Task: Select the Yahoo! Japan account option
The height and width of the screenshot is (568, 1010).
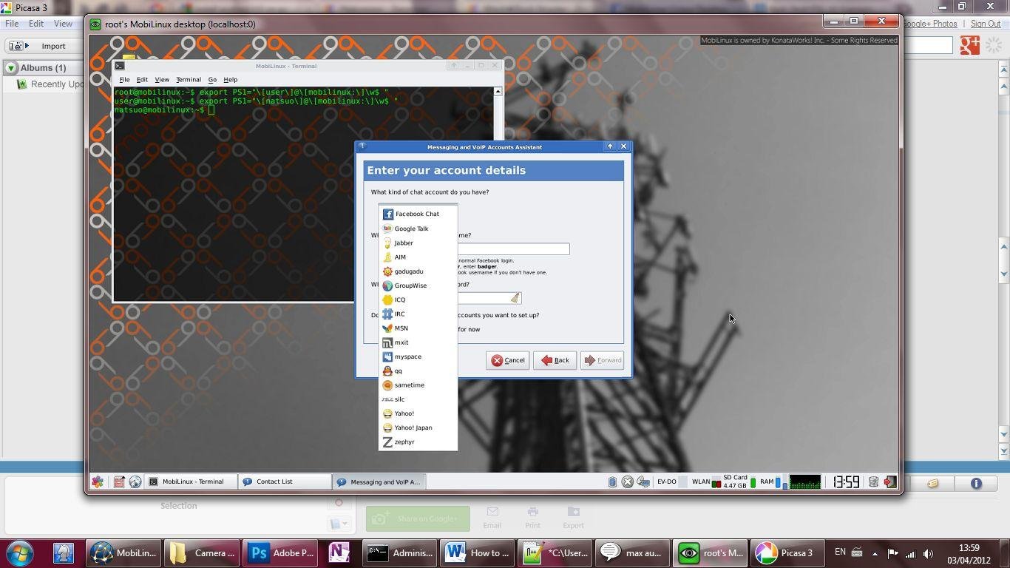Action: pyautogui.click(x=412, y=427)
